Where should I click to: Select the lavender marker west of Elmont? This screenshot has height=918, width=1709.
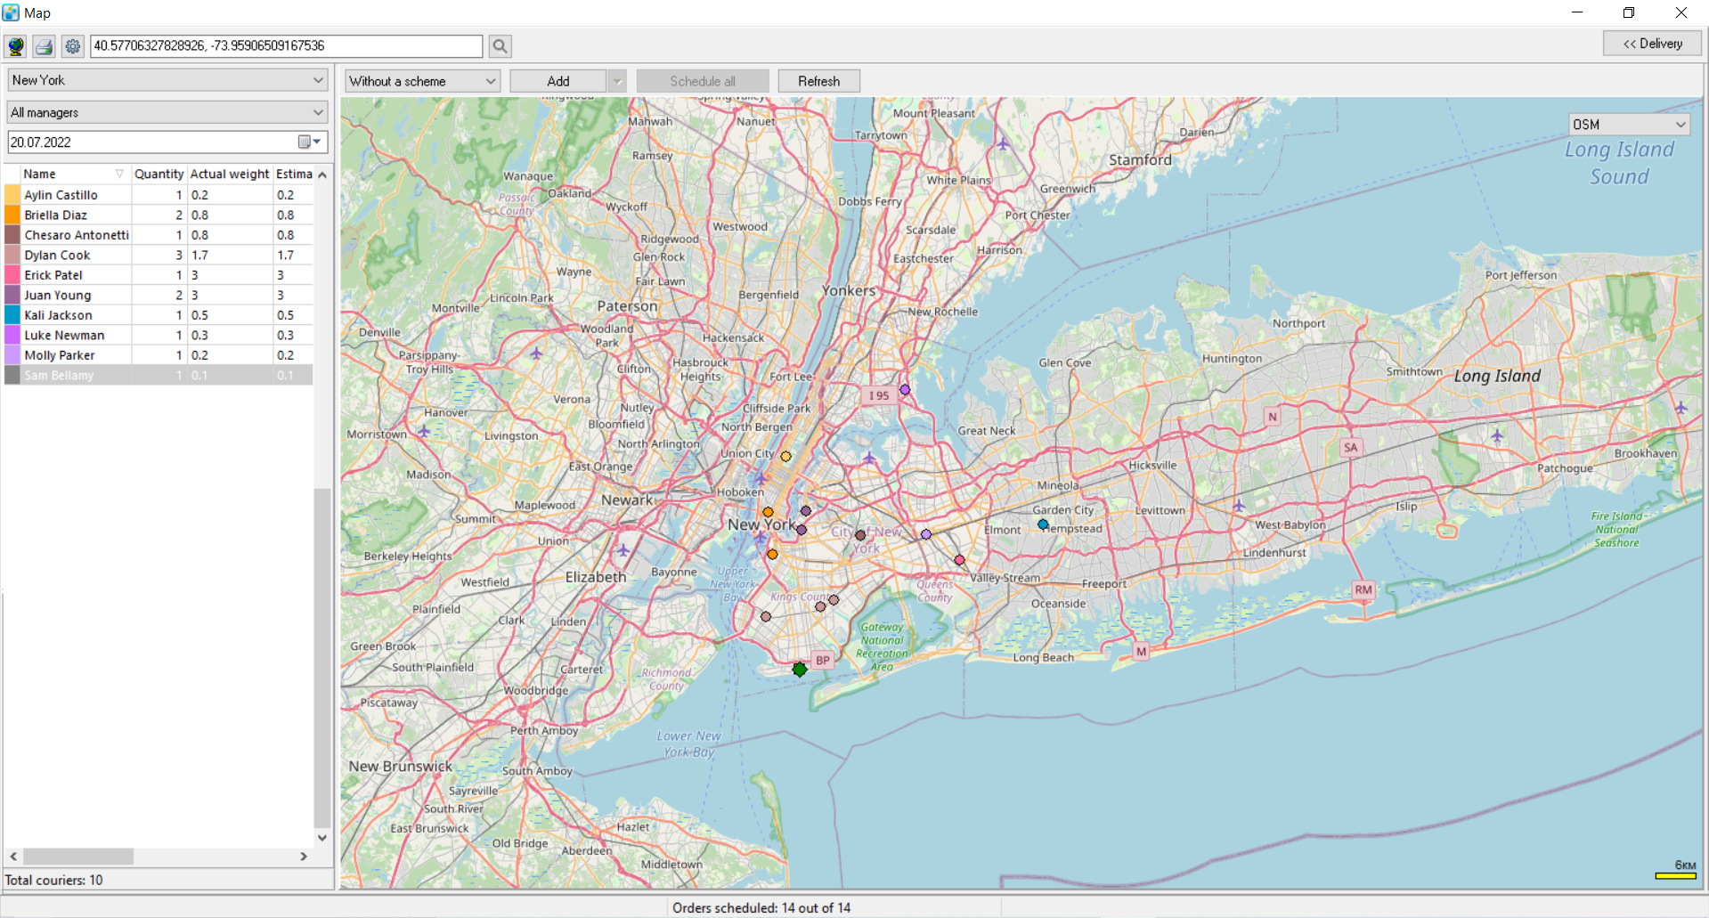click(x=926, y=534)
